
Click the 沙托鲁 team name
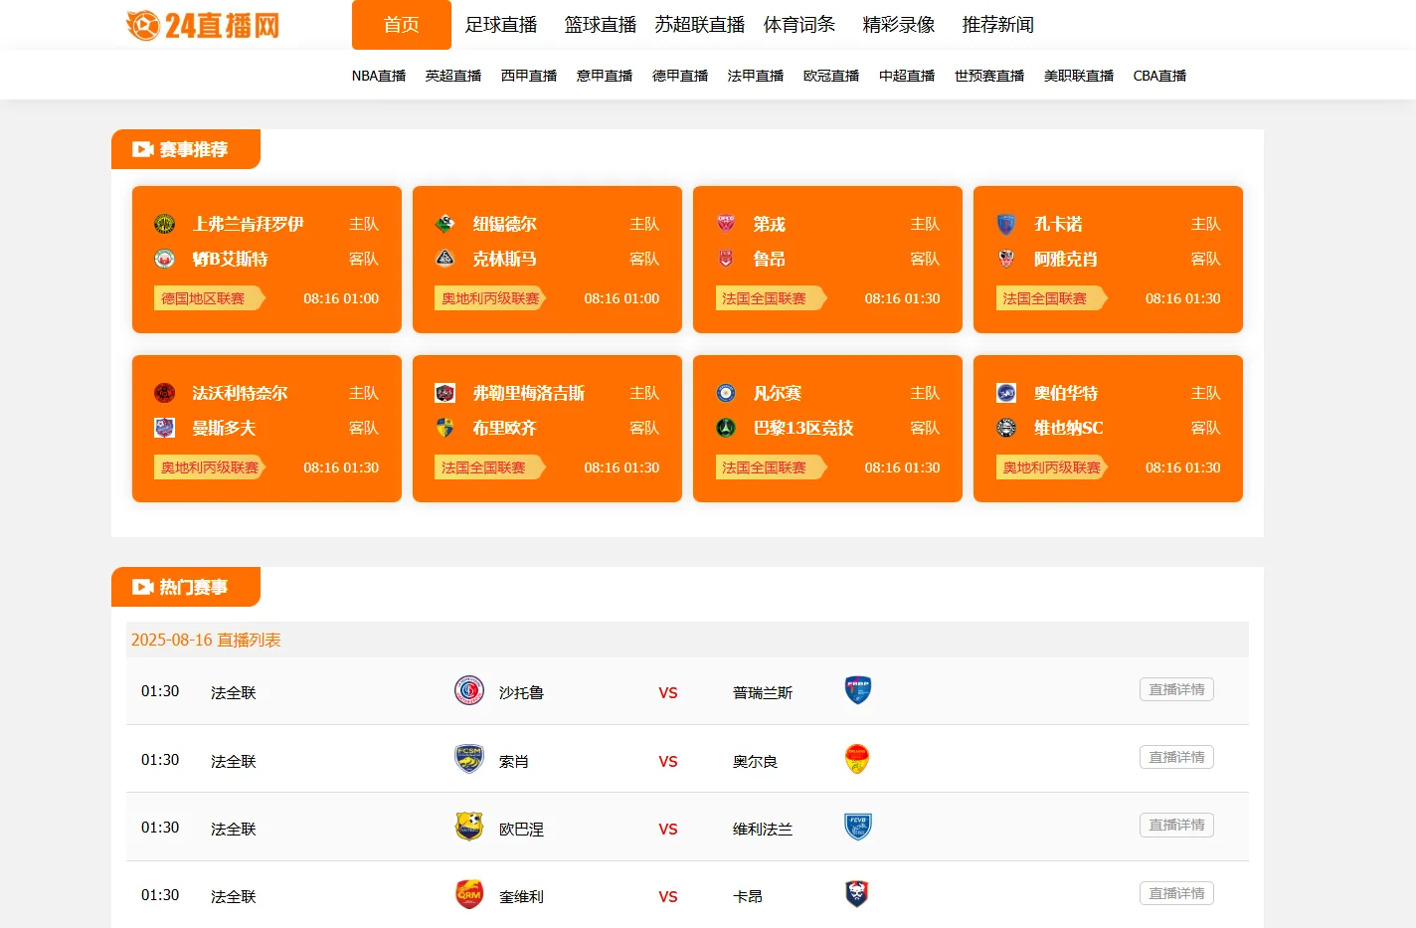521,693
